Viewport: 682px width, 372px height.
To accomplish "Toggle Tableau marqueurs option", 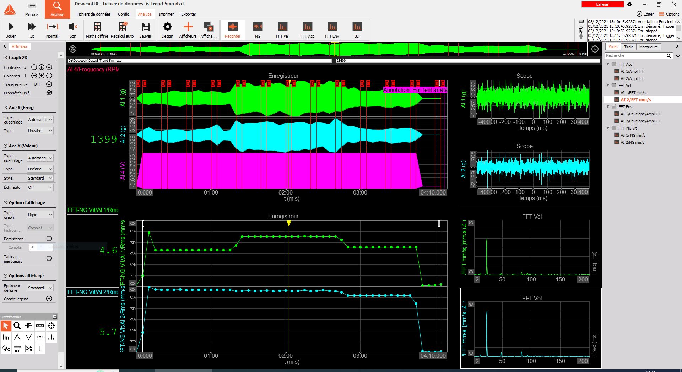I will coord(49,258).
